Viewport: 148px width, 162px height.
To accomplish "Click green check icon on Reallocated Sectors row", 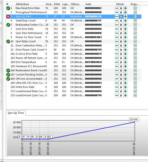I will click(8, 25).
